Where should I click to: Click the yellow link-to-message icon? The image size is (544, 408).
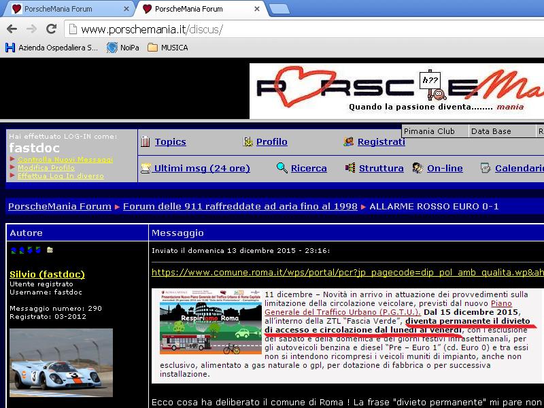pyautogui.click(x=50, y=250)
